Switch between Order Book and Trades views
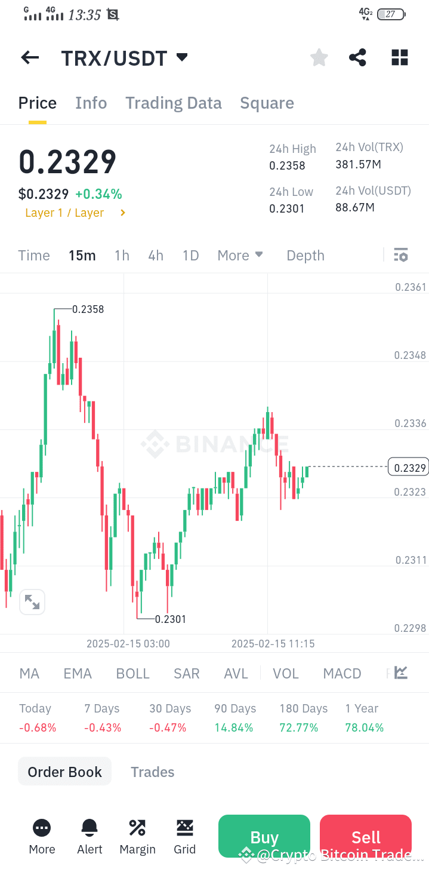This screenshot has height=869, width=429. (152, 772)
